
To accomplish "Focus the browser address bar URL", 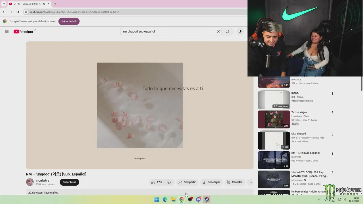I will click(74, 12).
